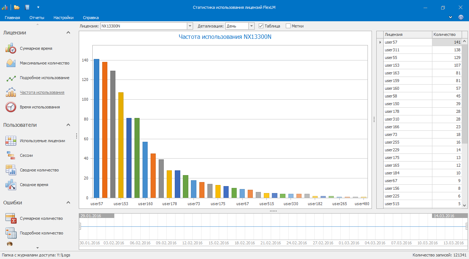Select the Сессии icon in Пользователи
The width and height of the screenshot is (469, 259).
[11, 155]
